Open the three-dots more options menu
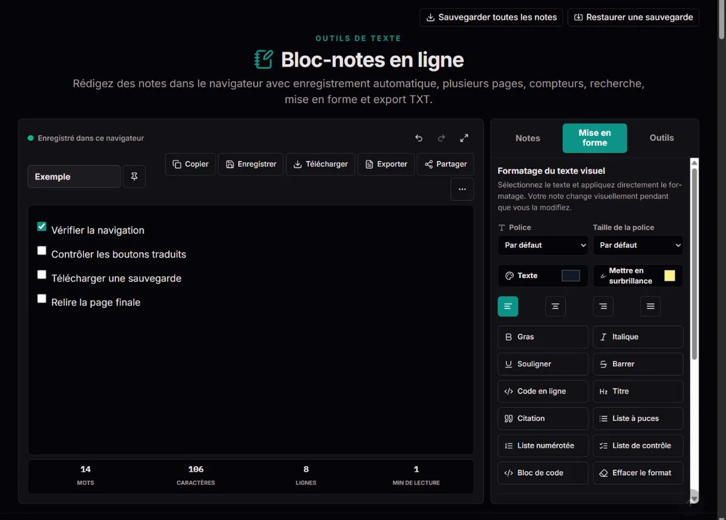The image size is (726, 520). (462, 189)
